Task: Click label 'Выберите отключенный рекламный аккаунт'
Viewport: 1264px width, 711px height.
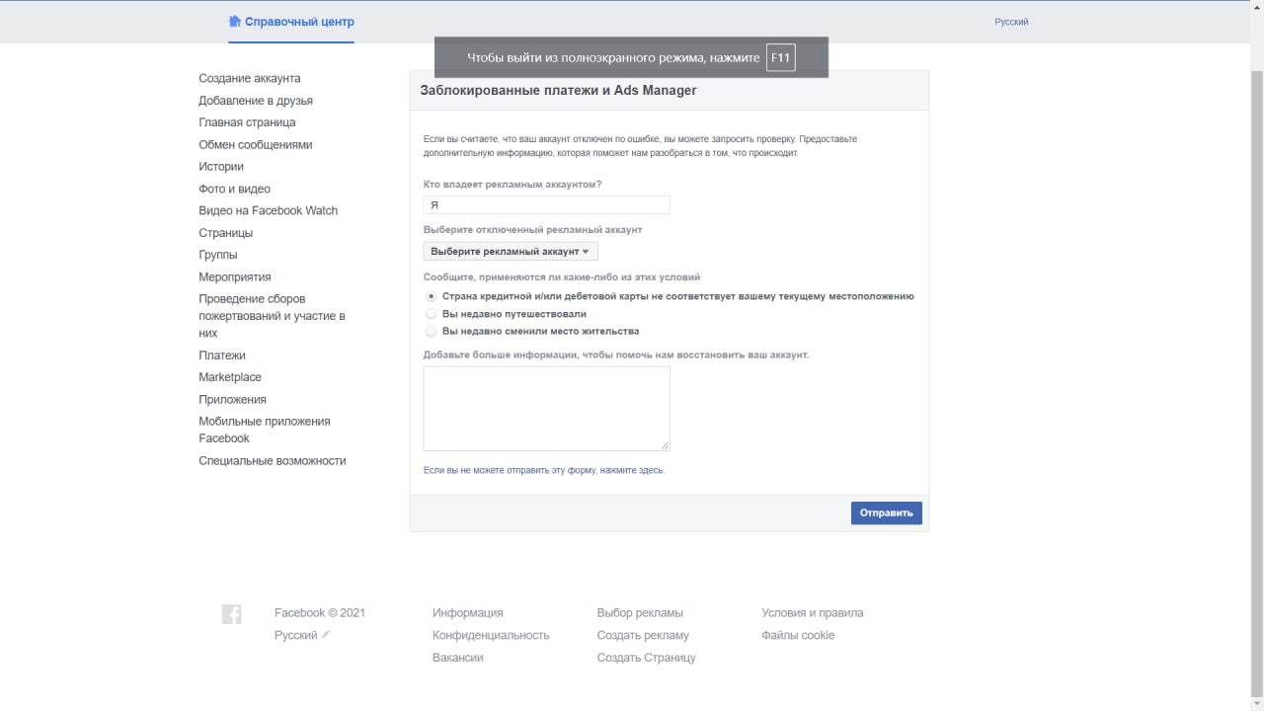Action: click(x=533, y=230)
